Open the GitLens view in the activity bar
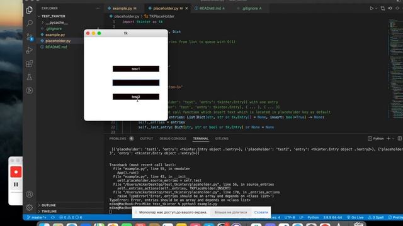 pyautogui.click(x=30, y=90)
